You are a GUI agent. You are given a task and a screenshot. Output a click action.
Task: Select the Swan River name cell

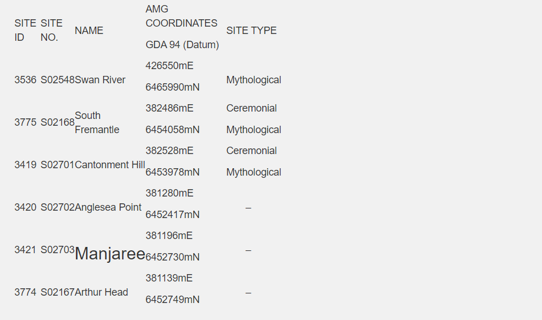(x=100, y=80)
